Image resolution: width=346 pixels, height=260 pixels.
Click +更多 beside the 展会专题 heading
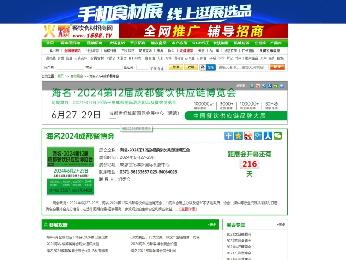click(280, 224)
